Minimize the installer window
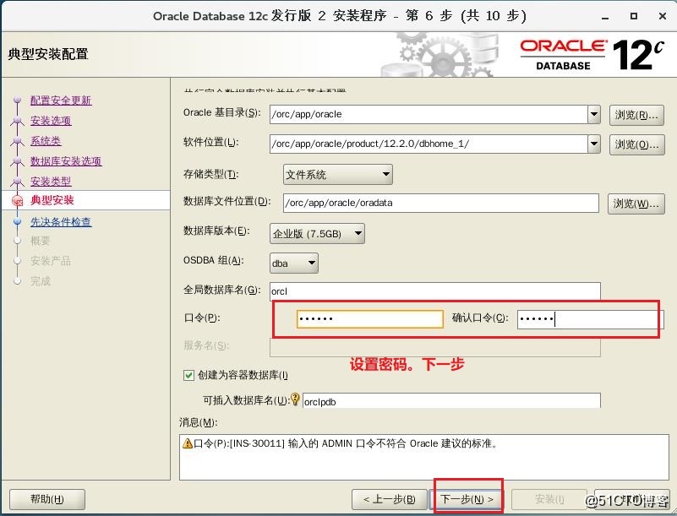The image size is (677, 516). tap(605, 17)
